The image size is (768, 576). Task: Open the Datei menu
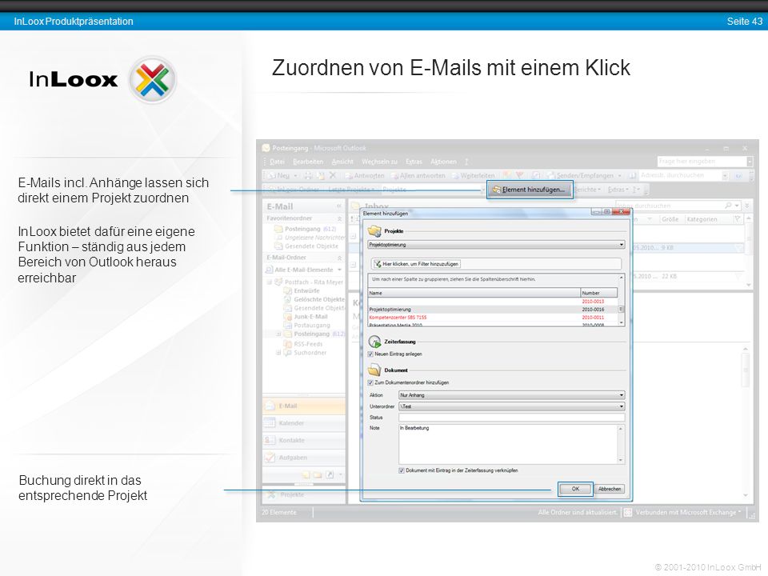(277, 162)
